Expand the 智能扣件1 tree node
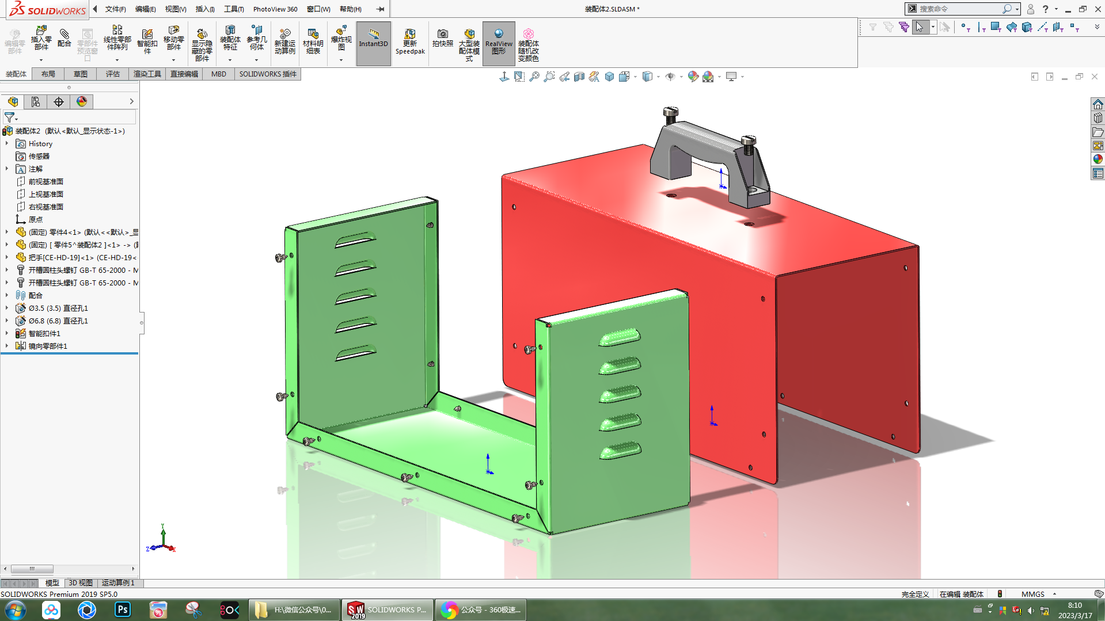 point(7,333)
